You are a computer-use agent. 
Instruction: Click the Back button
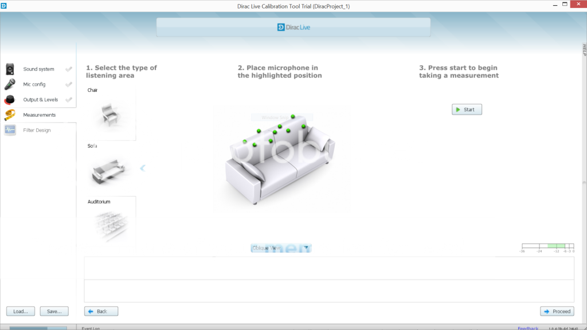101,311
